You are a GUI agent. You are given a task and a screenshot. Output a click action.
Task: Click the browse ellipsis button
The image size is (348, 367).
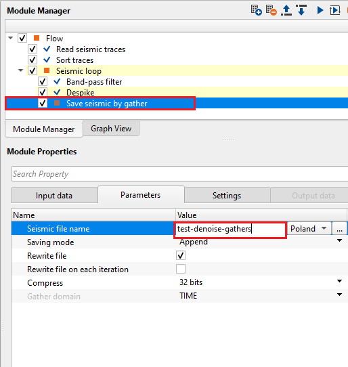click(x=339, y=229)
